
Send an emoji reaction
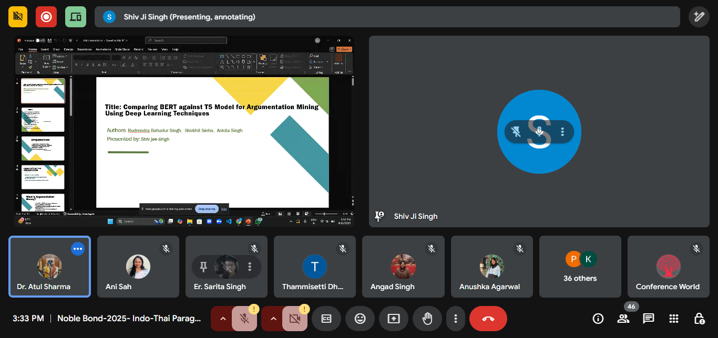point(360,319)
